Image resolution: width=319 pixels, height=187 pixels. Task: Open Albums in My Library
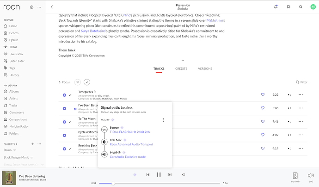[11, 92]
